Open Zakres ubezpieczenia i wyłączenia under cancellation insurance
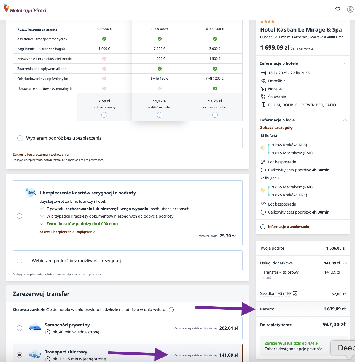The image size is (355, 362). 67,232
